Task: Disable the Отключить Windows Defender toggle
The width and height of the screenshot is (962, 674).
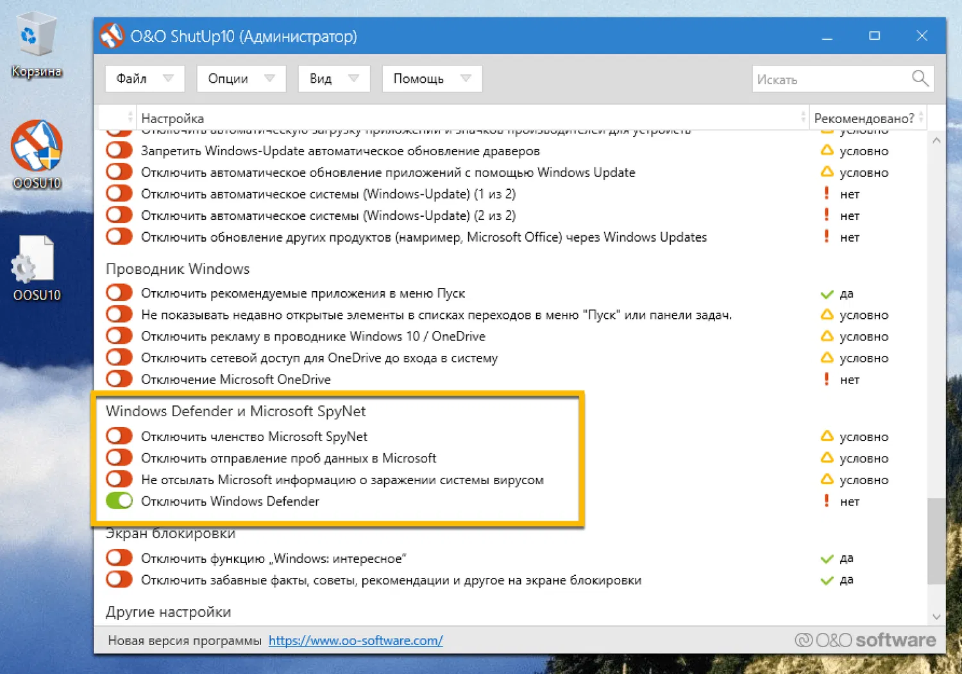Action: click(x=119, y=501)
